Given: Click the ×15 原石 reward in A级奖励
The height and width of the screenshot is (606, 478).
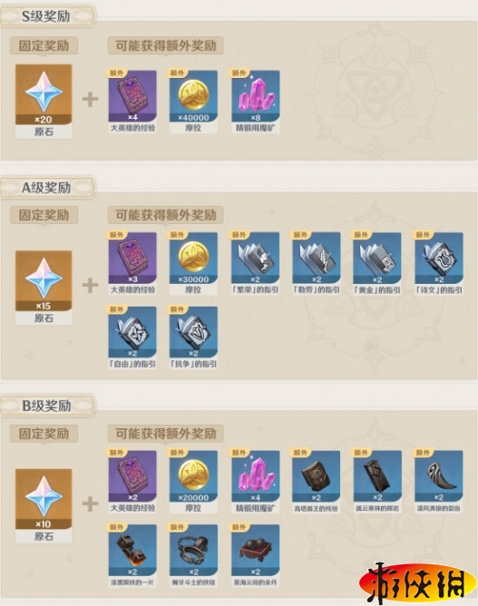Looking at the screenshot, I should 44,281.
